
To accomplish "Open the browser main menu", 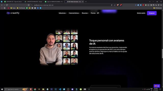I will coord(161,5).
